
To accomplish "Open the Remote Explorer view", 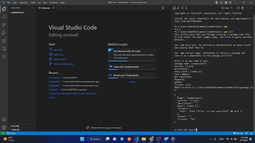I will coord(4,48).
